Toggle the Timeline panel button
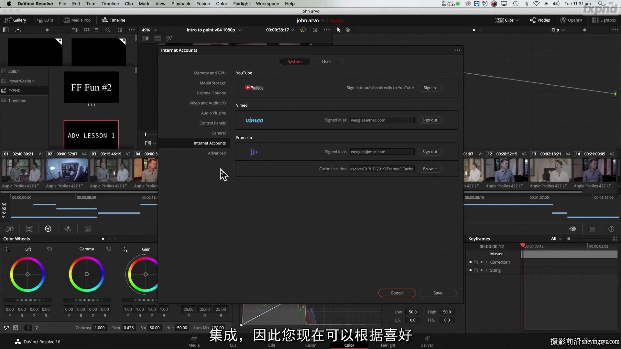The image size is (621, 349). coord(113,20)
